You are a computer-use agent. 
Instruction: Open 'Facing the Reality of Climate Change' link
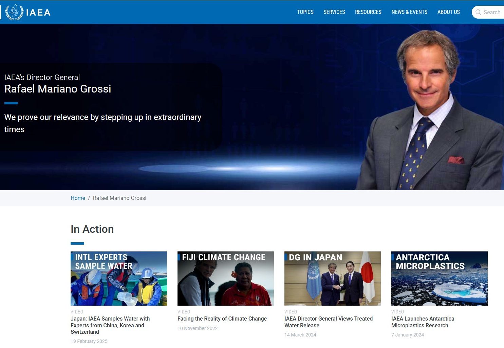[222, 319]
